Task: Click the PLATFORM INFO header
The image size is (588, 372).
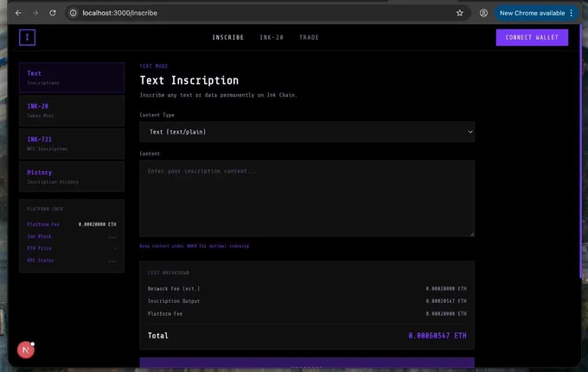Action: click(x=45, y=209)
